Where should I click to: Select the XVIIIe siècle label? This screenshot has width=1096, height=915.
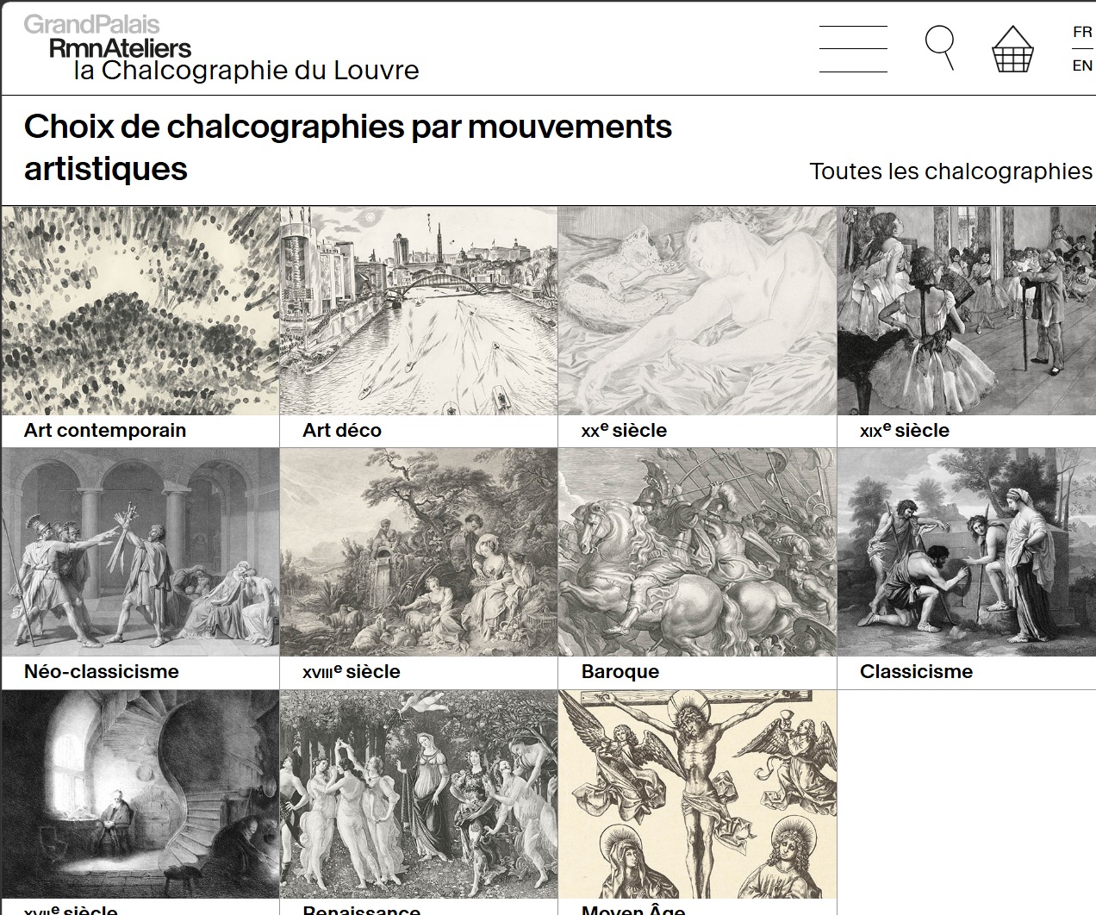pyautogui.click(x=352, y=671)
